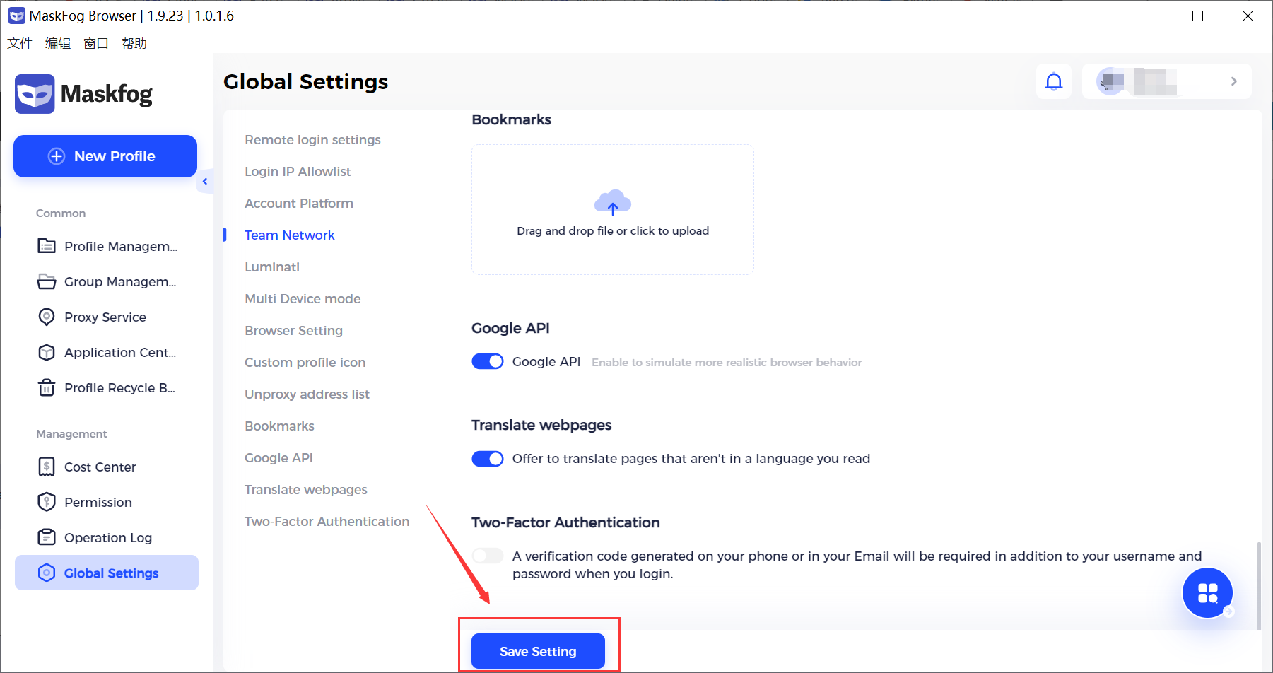Open Application Center page
Viewport: 1273px width, 673px height.
pyautogui.click(x=107, y=352)
